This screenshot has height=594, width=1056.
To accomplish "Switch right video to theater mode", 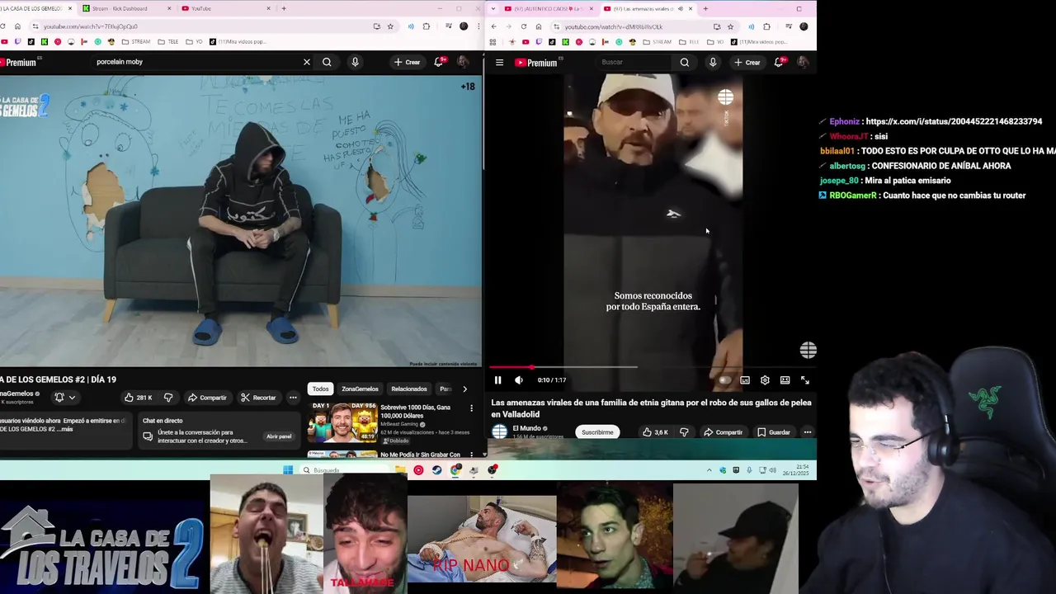I will tap(785, 380).
